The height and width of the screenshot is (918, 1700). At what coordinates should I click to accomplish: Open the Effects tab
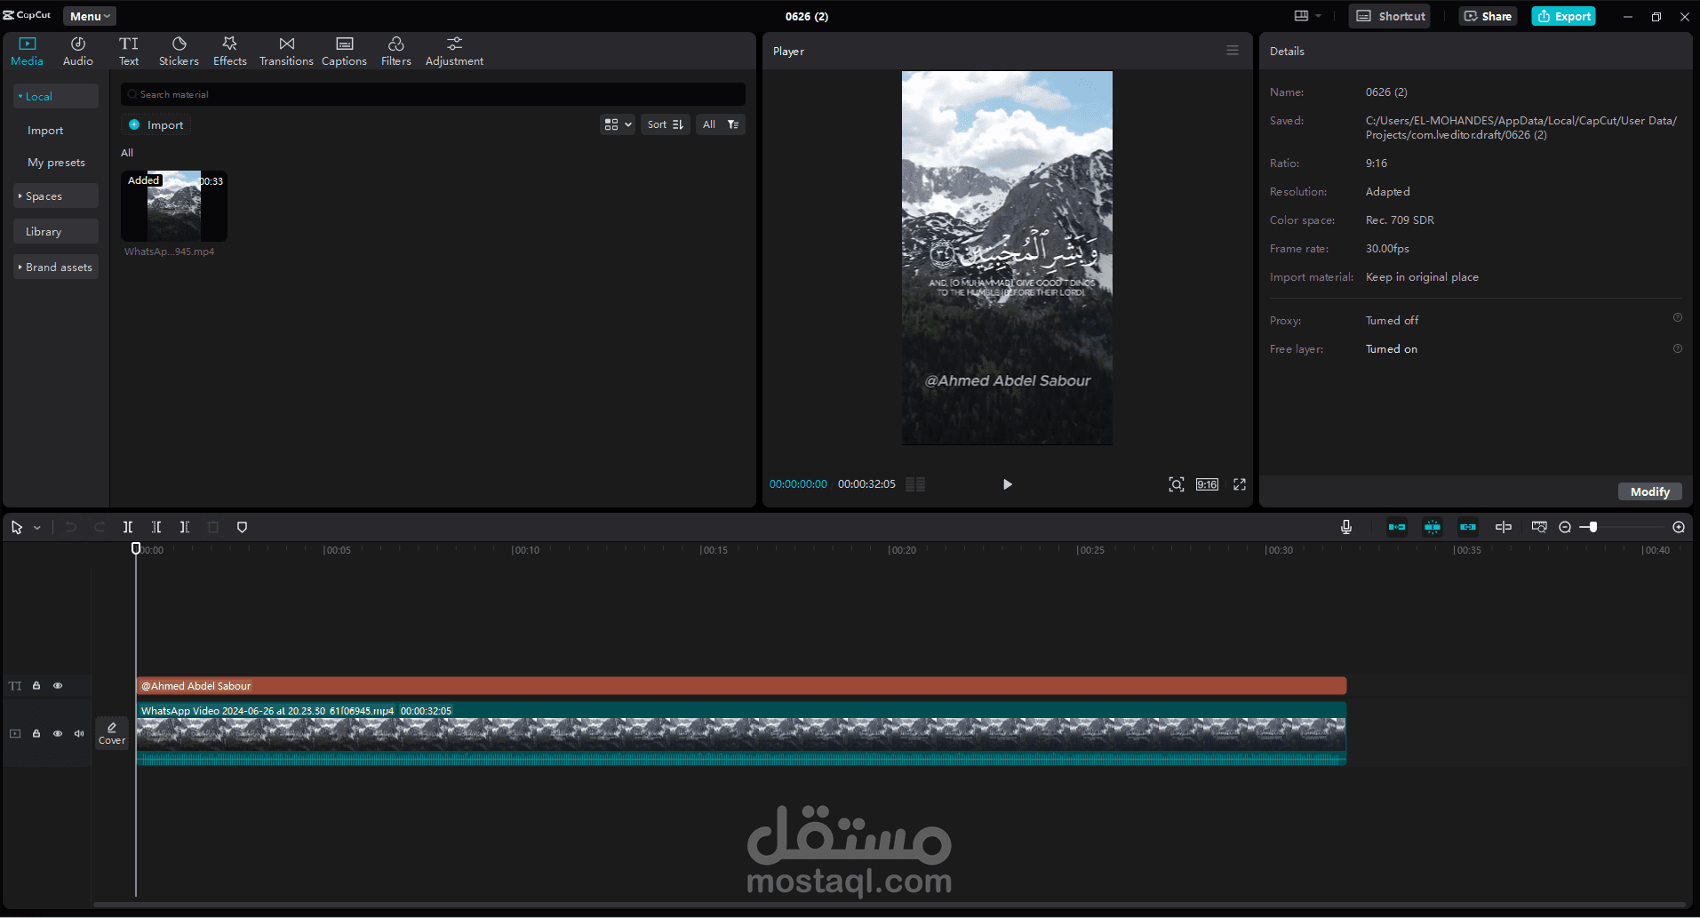(230, 52)
